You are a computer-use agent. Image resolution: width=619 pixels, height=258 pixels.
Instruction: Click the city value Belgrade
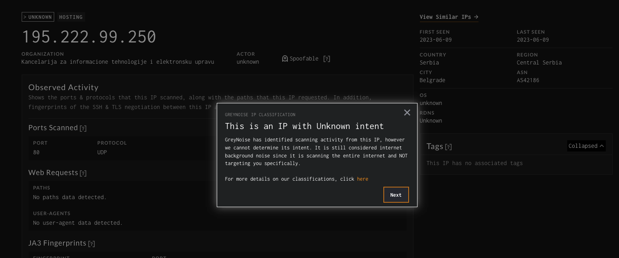432,80
